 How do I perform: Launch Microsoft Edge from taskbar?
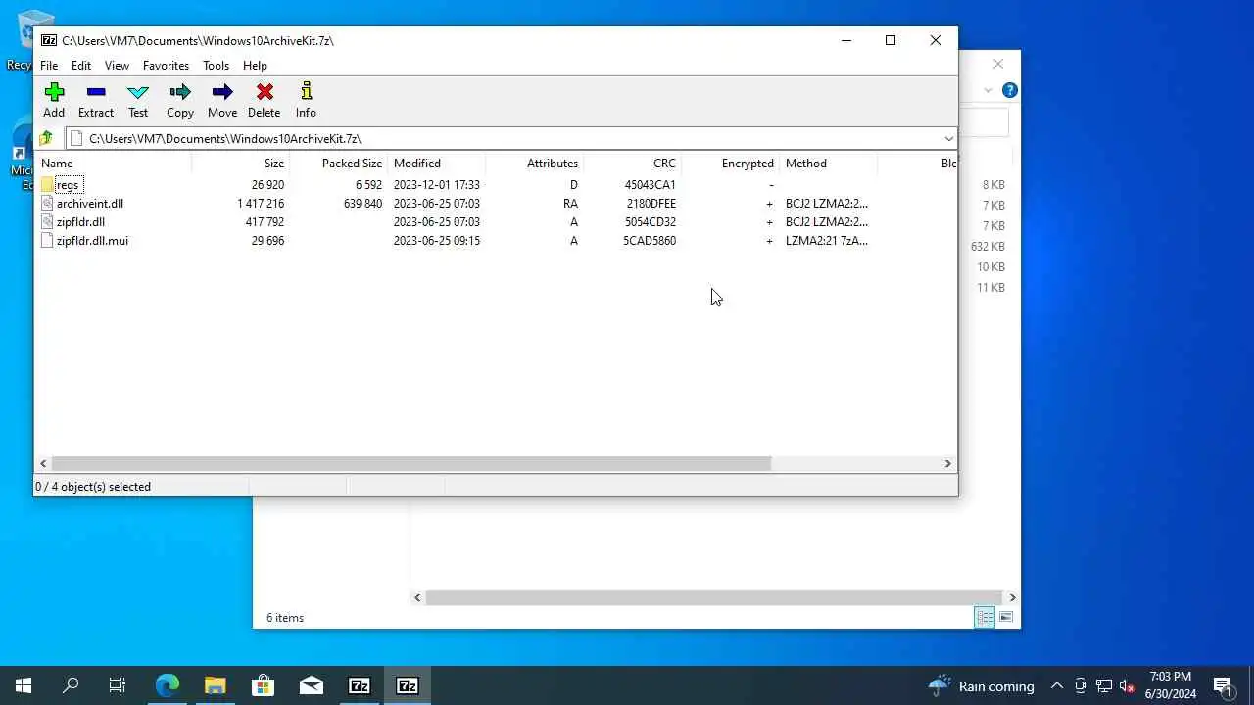point(168,685)
